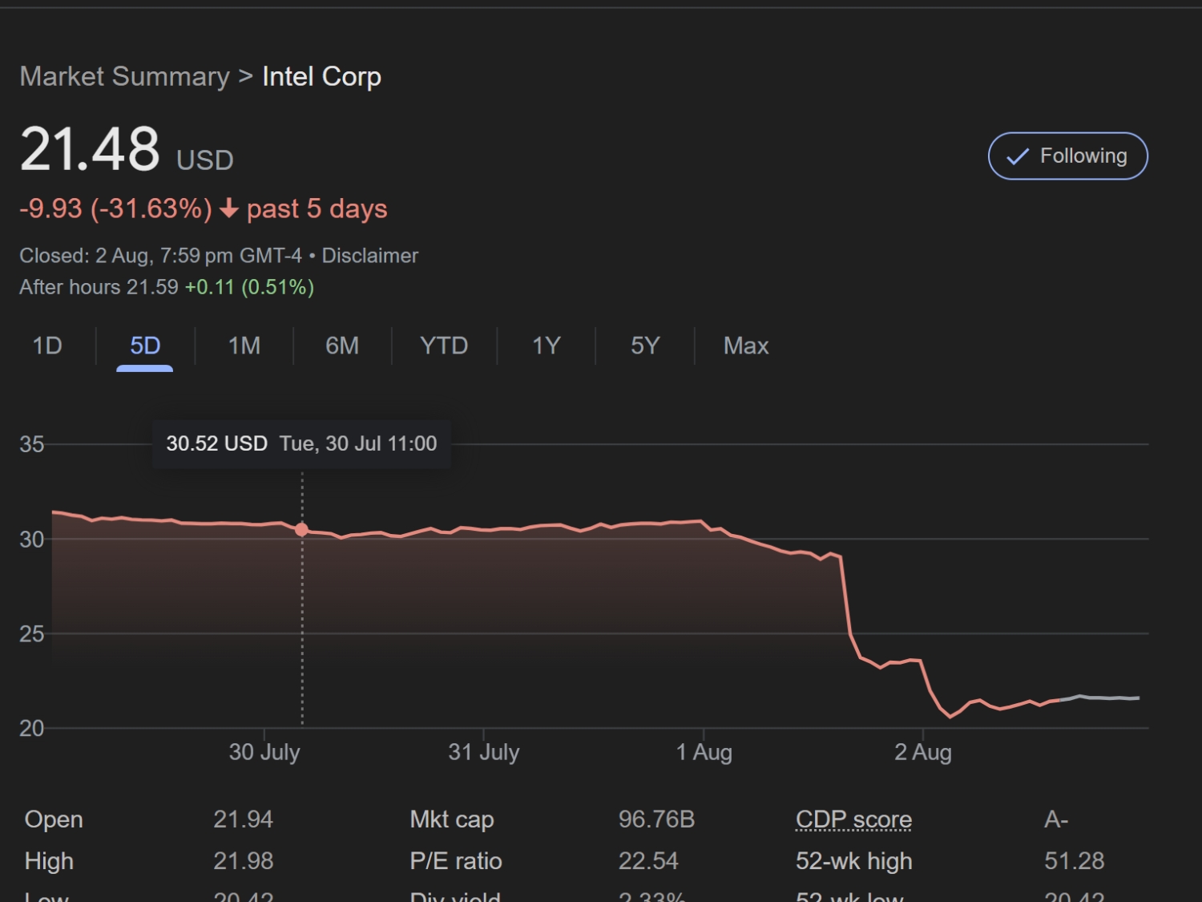Click the 52-wk high value 51.28
The width and height of the screenshot is (1202, 902).
[x=1075, y=860]
